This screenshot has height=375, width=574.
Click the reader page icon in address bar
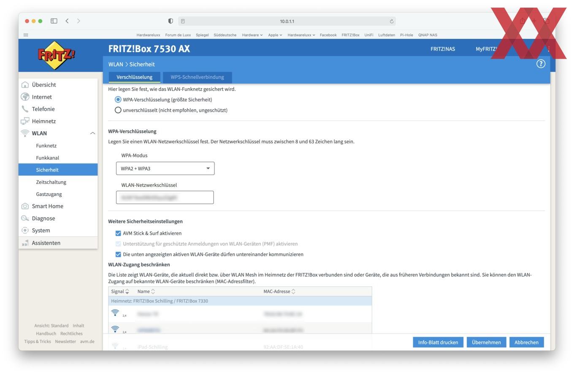[183, 21]
